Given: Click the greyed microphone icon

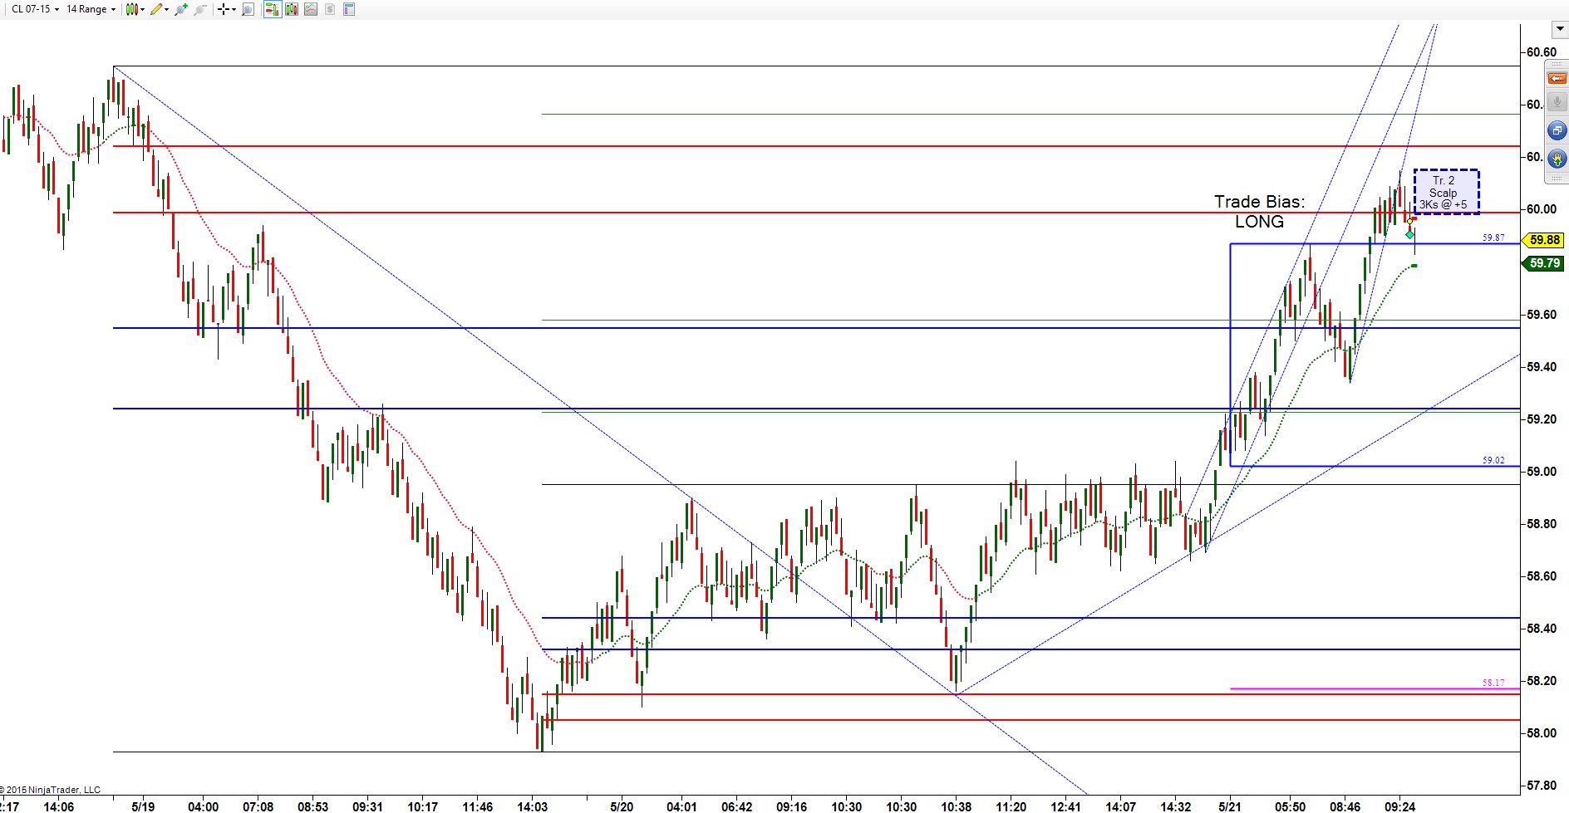Looking at the screenshot, I should click(1557, 103).
